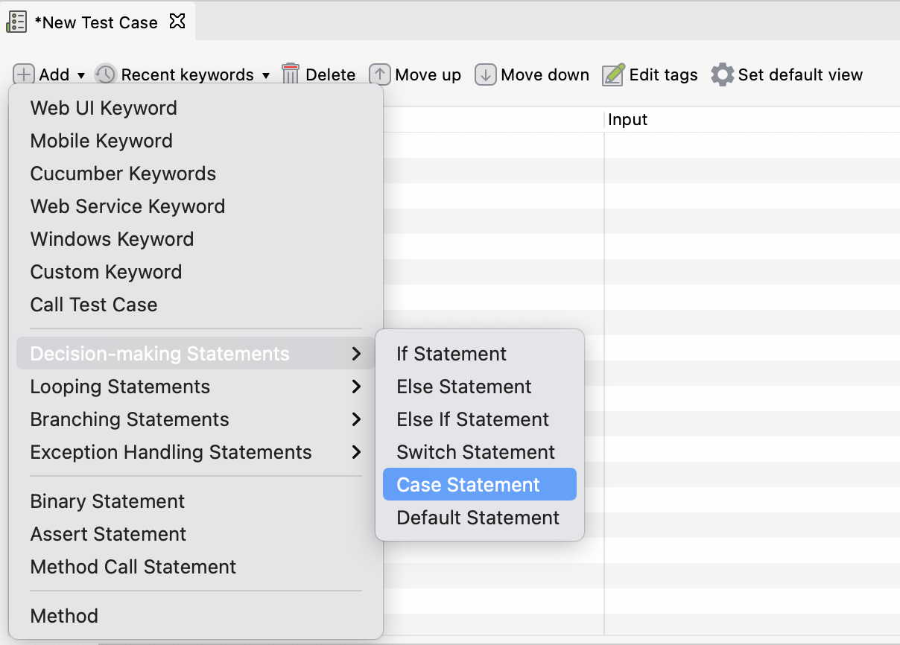Click the Move up arrow icon
This screenshot has height=645, width=900.
(380, 74)
